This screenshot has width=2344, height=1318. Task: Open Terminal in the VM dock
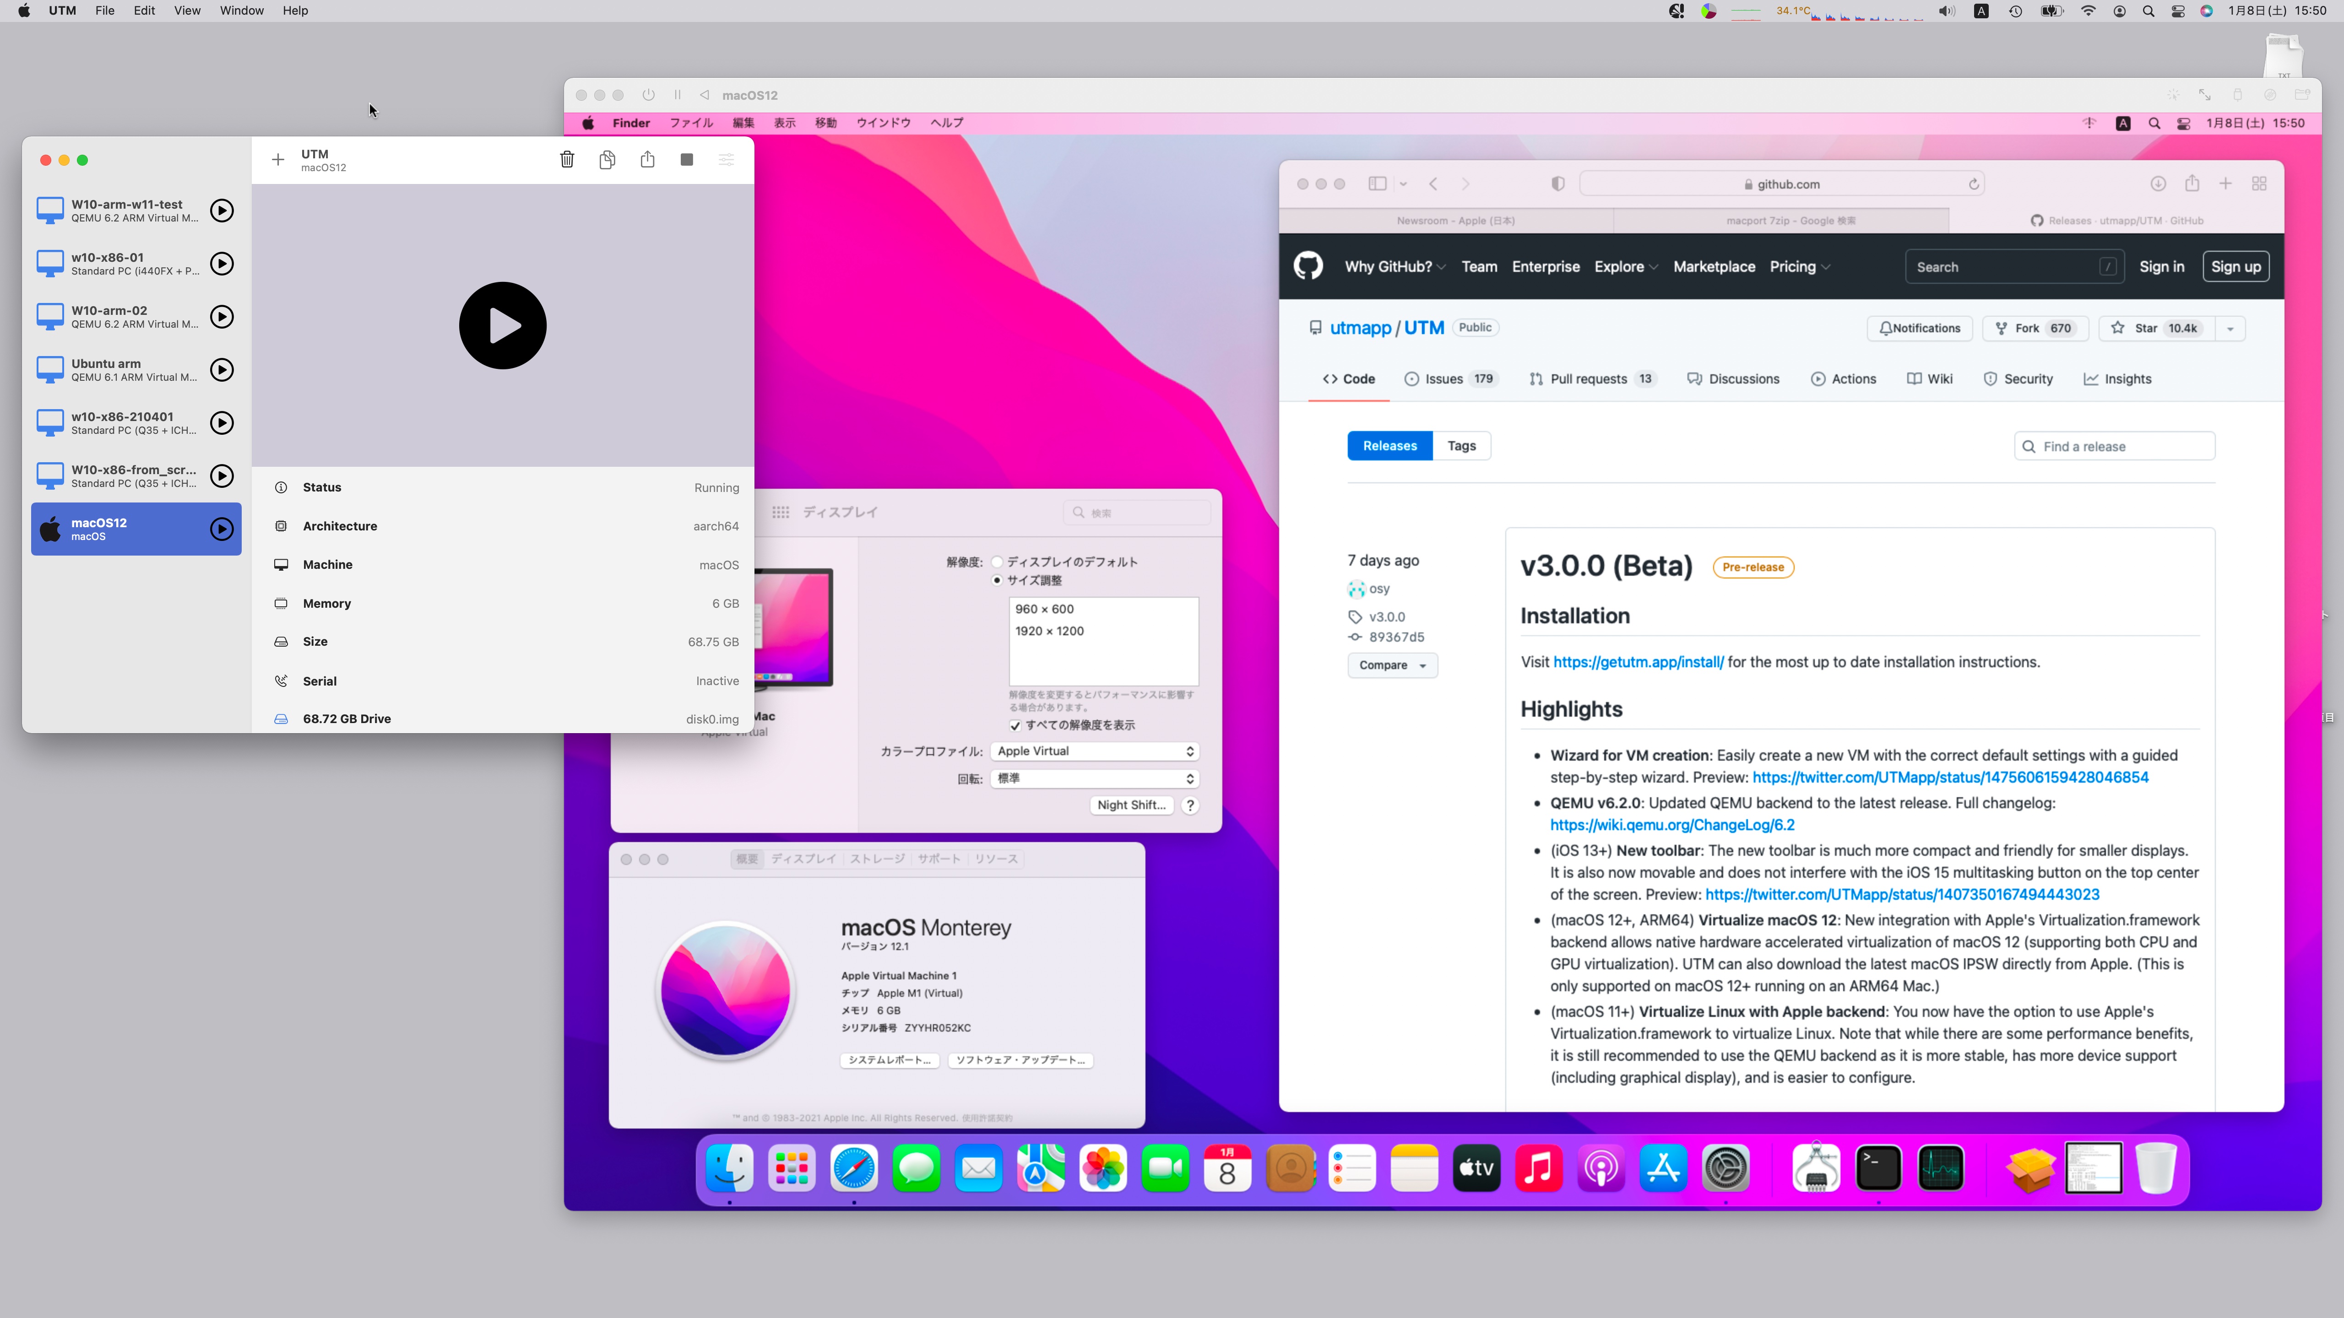click(1878, 1167)
